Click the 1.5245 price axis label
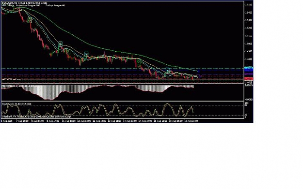This screenshot has width=303, height=189. point(249,28)
